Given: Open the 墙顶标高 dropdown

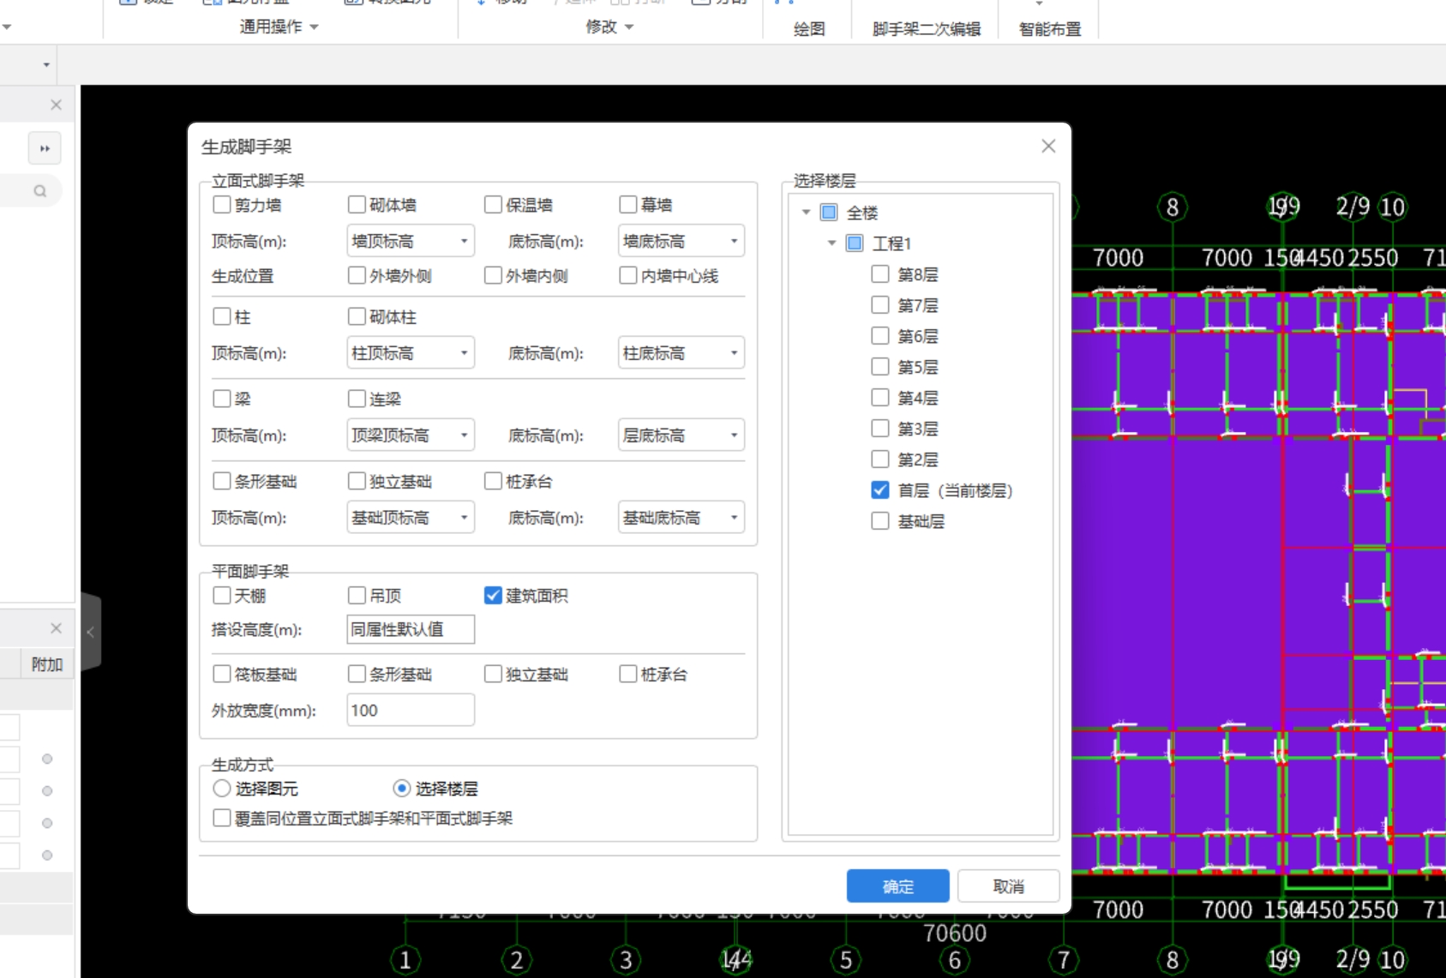Looking at the screenshot, I should click(411, 241).
